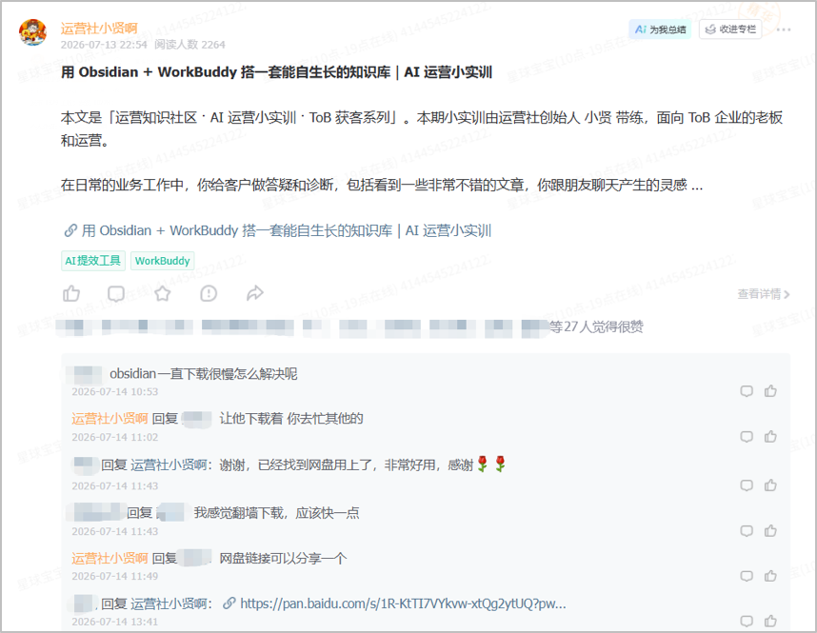The width and height of the screenshot is (817, 633).
Task: Share the post with arrow icon
Action: pos(255,293)
